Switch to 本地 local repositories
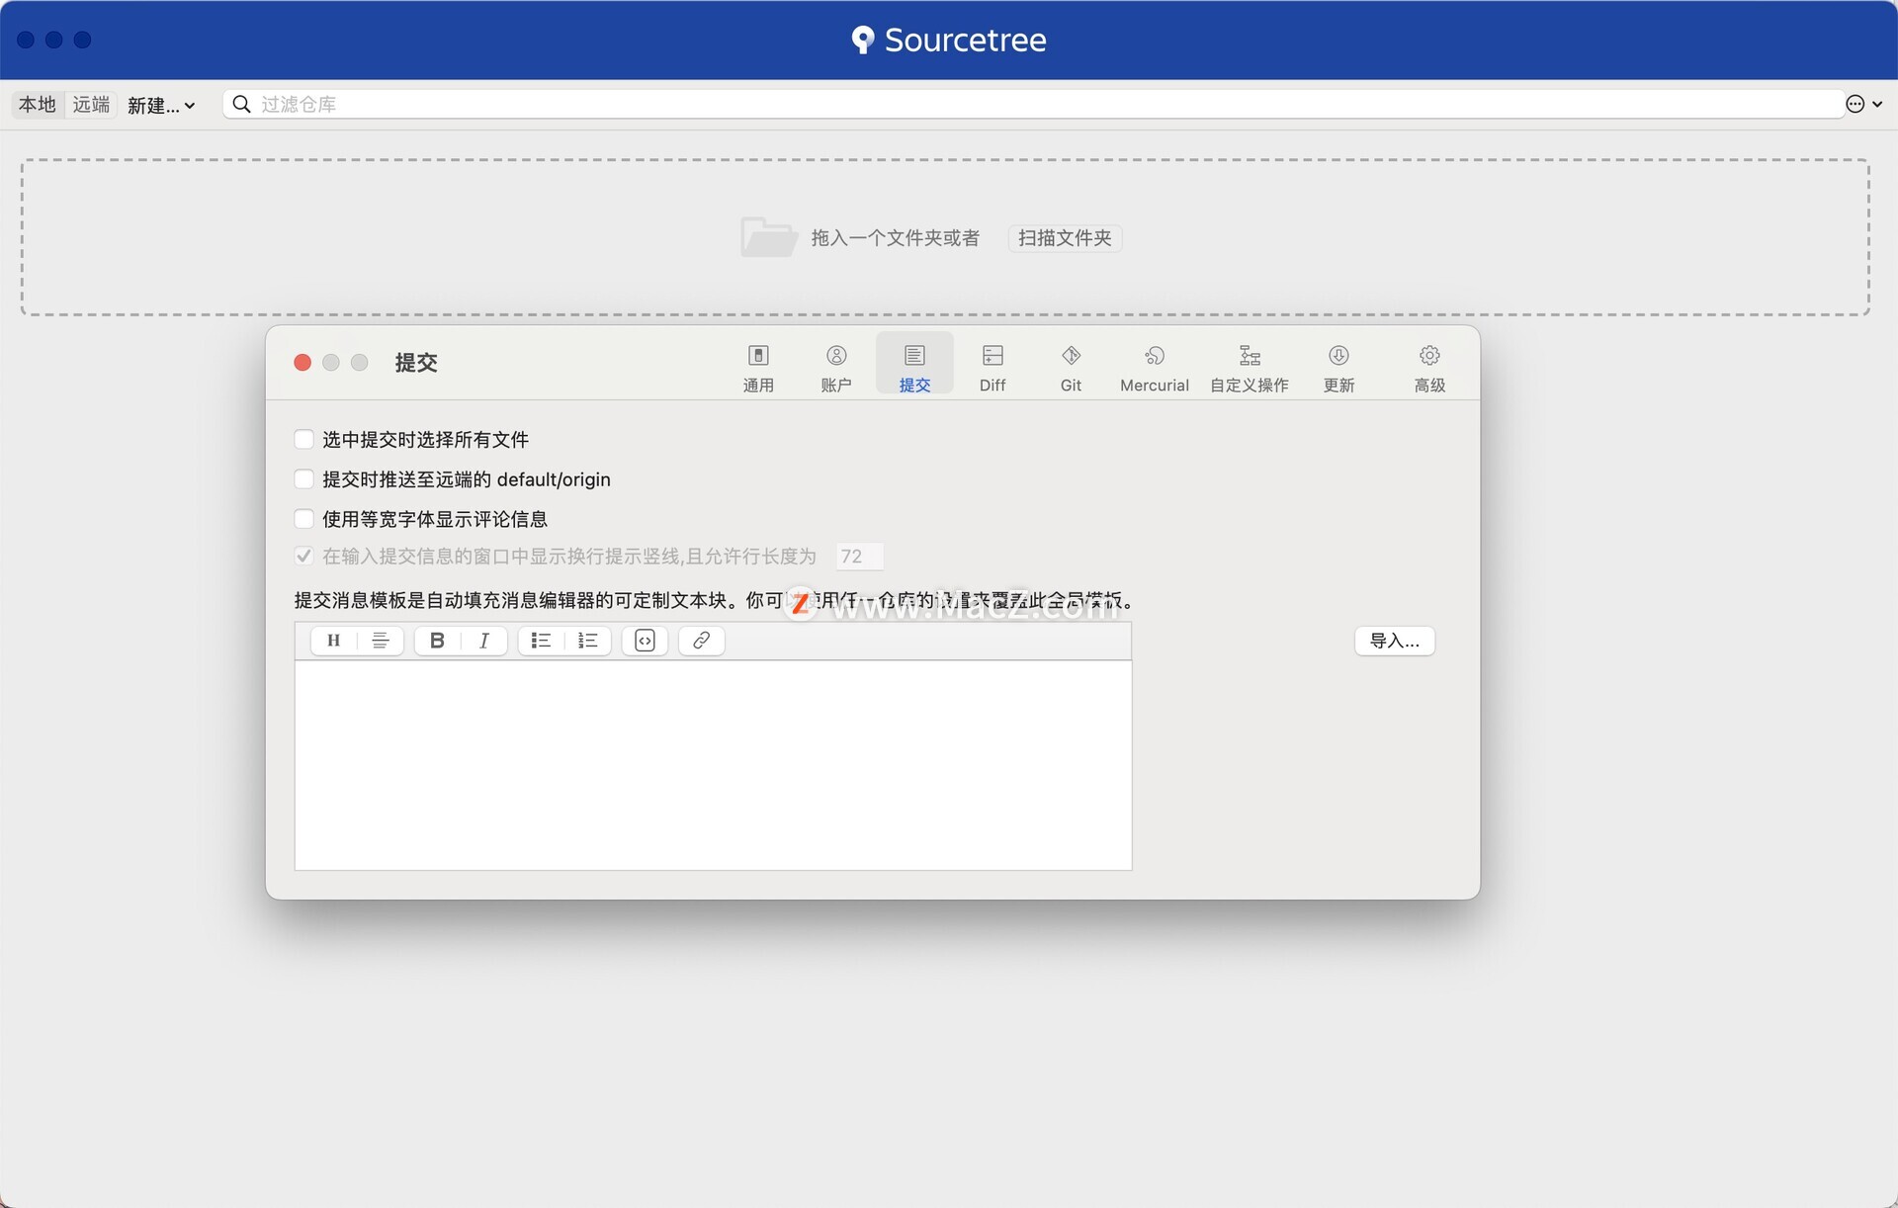 [38, 104]
